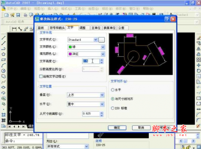Screen dimensions: 201x149
Task: Step the 文字高度 spinner arrows
Action: coord(102,61)
